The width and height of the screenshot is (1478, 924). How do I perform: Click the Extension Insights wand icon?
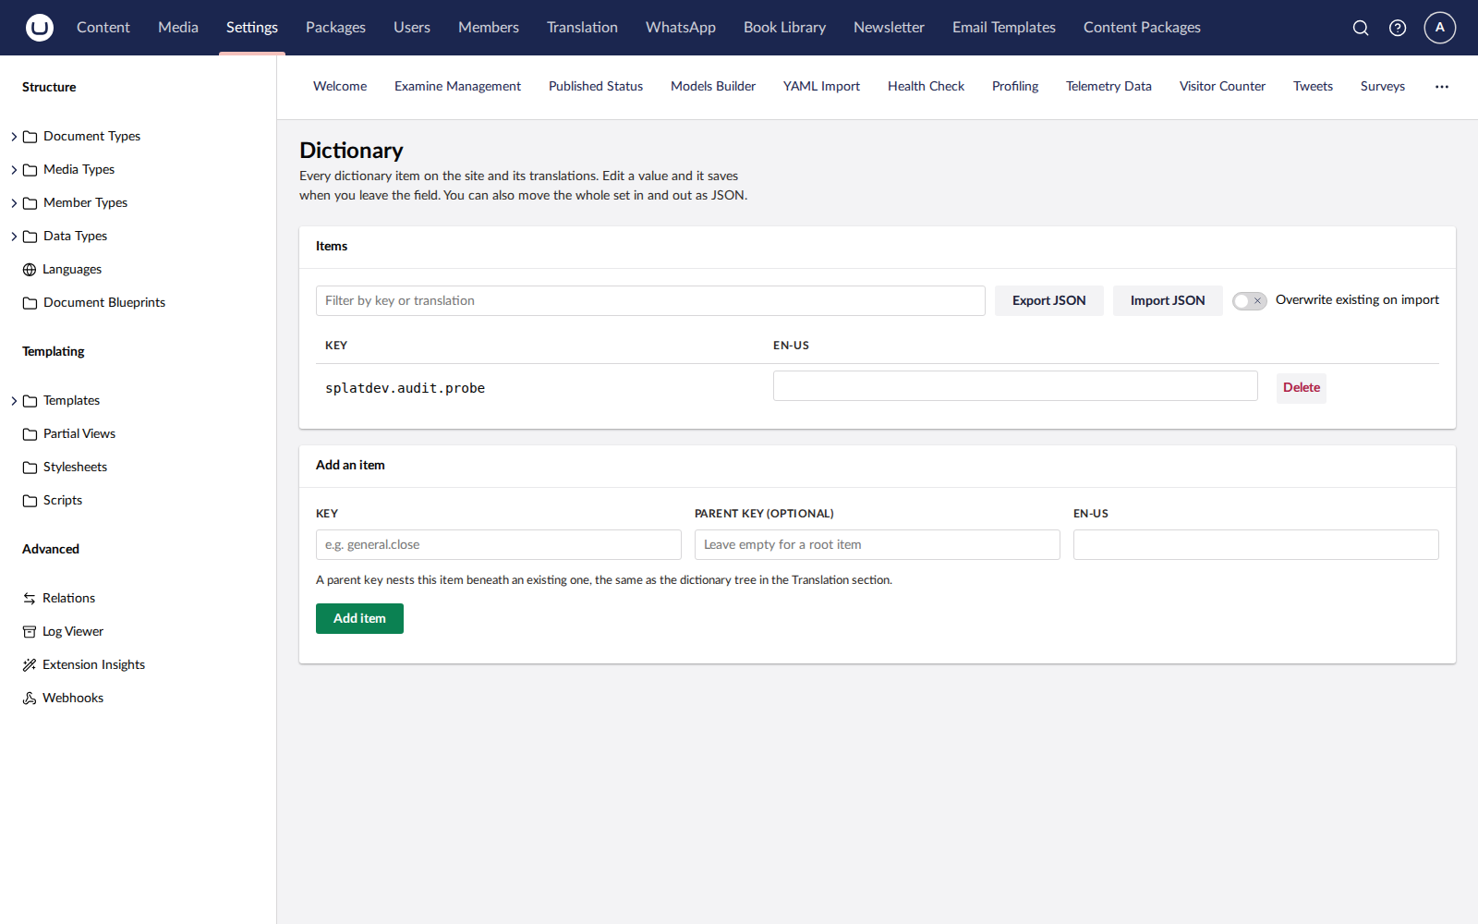30,665
